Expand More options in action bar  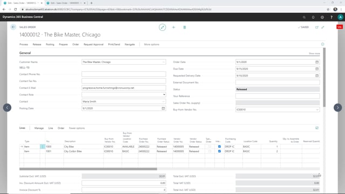(151, 44)
